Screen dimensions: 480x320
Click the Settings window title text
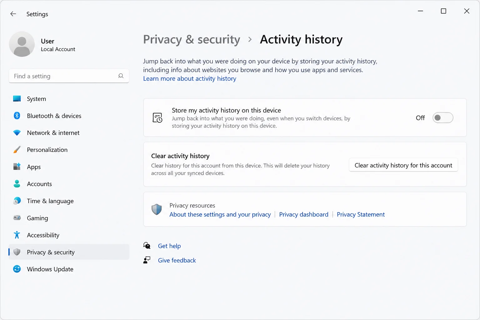[x=37, y=14]
